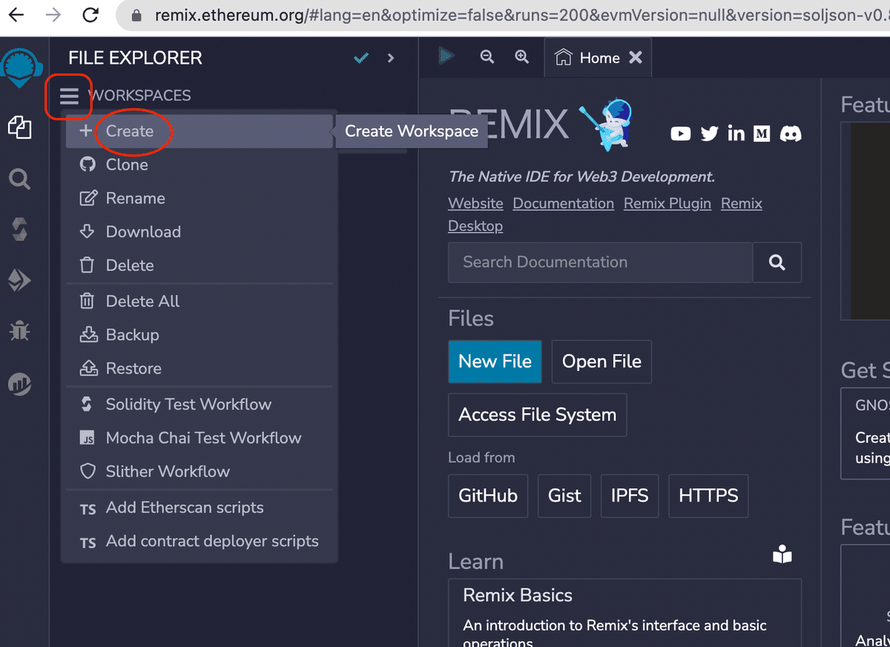Close the Home tab
This screenshot has width=890, height=647.
636,58
